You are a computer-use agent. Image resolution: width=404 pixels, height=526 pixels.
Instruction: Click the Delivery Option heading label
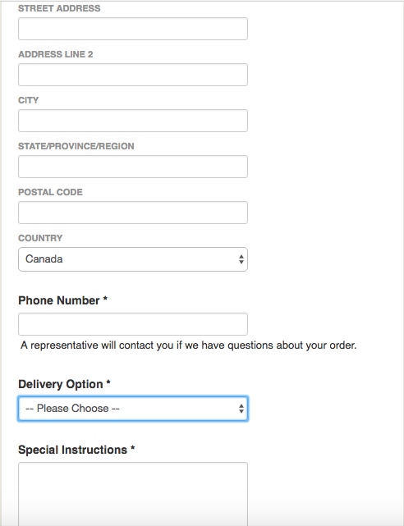point(64,384)
